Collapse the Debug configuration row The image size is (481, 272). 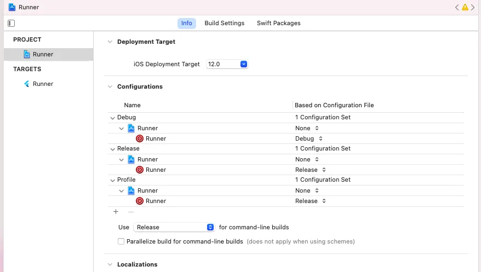click(112, 118)
